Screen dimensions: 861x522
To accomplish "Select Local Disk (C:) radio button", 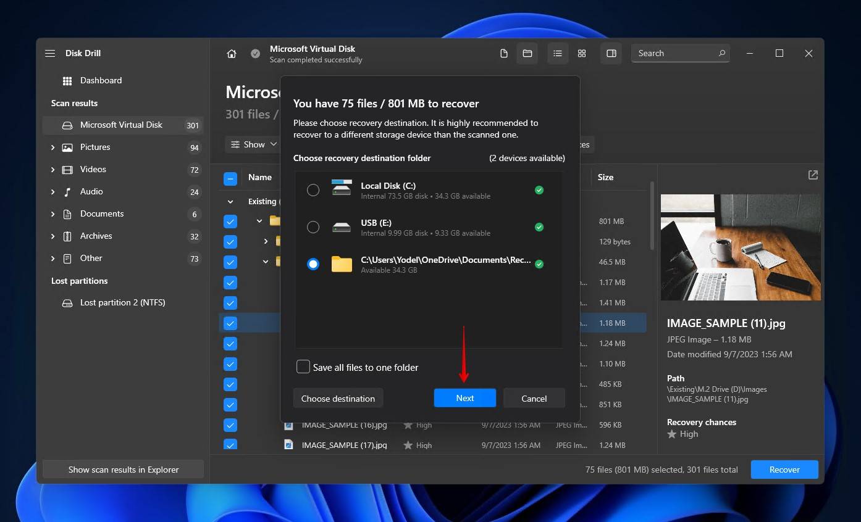I will coord(313,190).
